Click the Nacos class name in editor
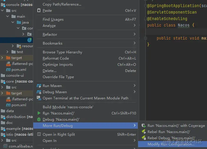Screen dimensions: 207x149 (x=184, y=25)
